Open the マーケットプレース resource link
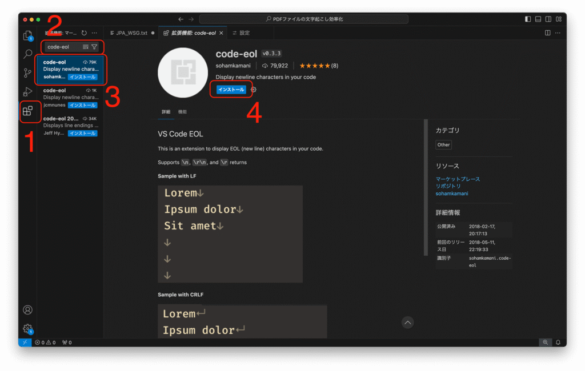 pyautogui.click(x=458, y=179)
